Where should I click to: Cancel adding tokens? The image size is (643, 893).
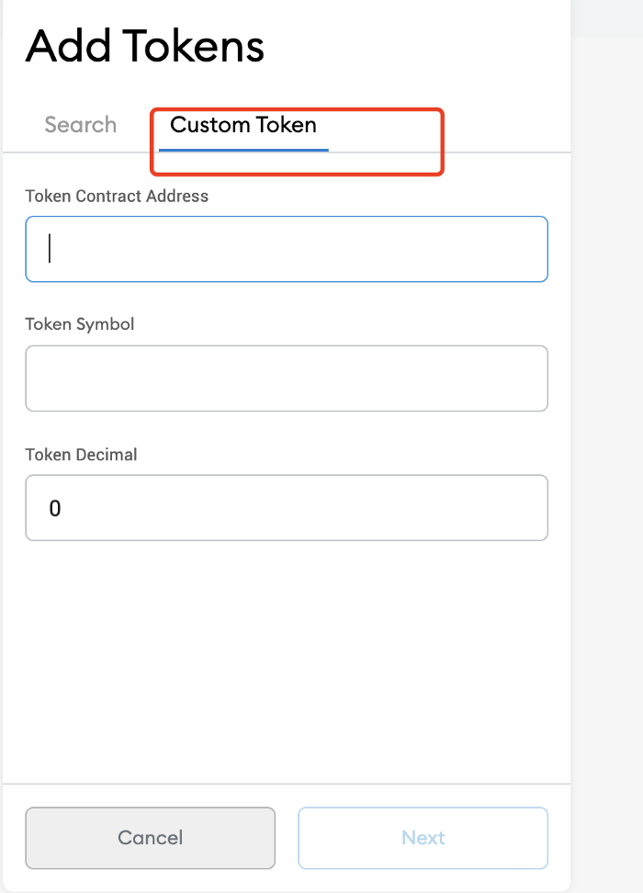[151, 838]
